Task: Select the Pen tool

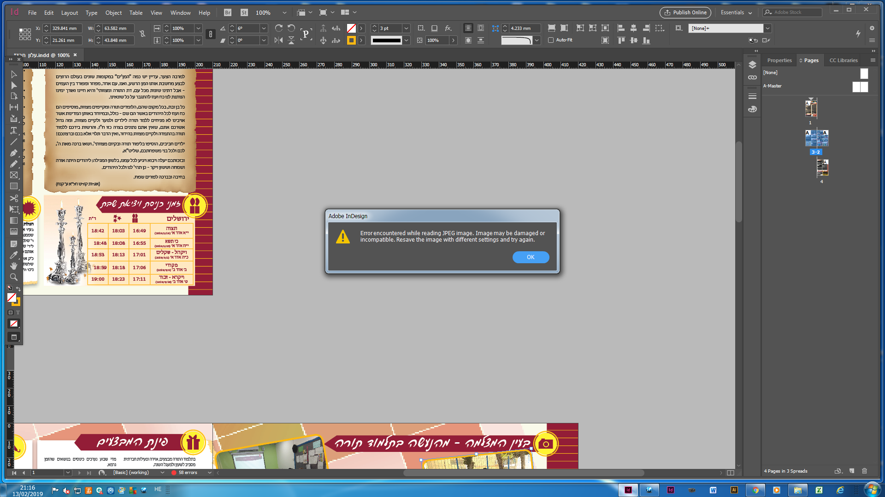Action: point(14,153)
